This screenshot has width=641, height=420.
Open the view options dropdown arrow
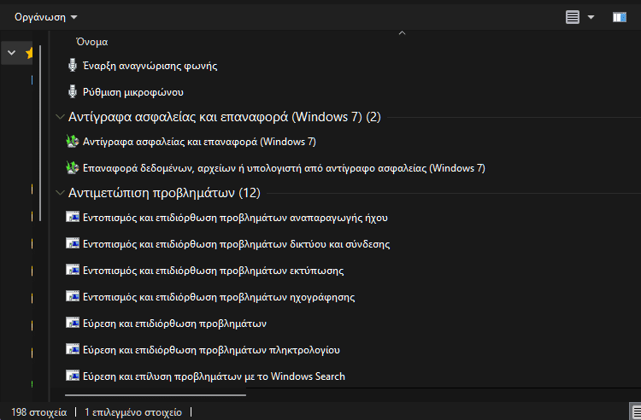click(591, 17)
